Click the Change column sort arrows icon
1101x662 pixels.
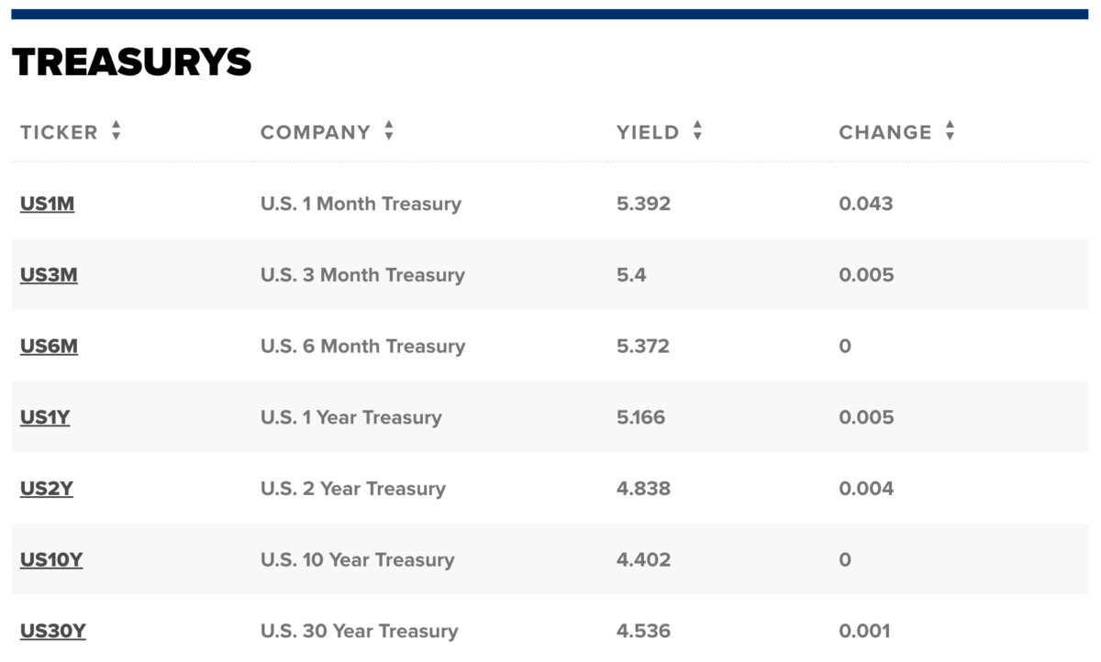coord(950,131)
